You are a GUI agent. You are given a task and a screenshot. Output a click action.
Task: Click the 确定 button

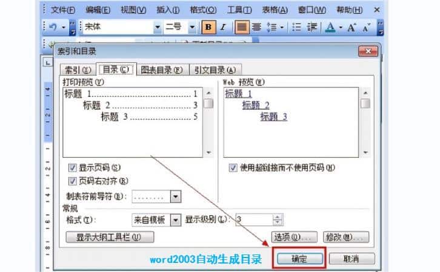point(299,259)
